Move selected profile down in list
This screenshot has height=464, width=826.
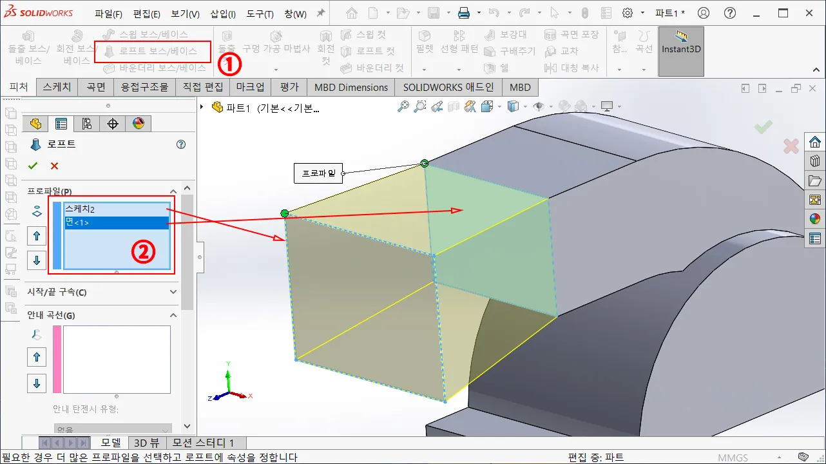37,260
